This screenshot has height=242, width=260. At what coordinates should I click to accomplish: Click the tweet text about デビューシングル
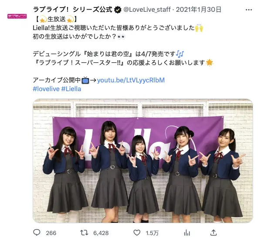[x=105, y=54]
